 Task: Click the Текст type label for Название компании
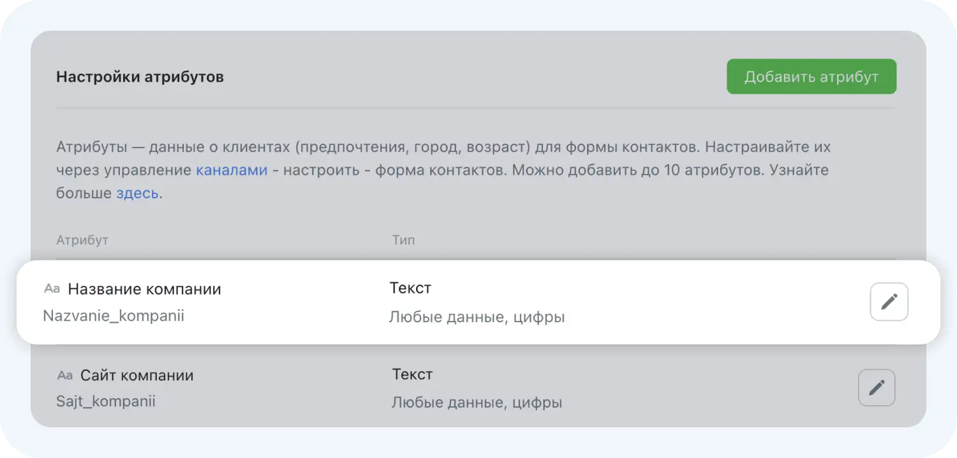coord(410,288)
